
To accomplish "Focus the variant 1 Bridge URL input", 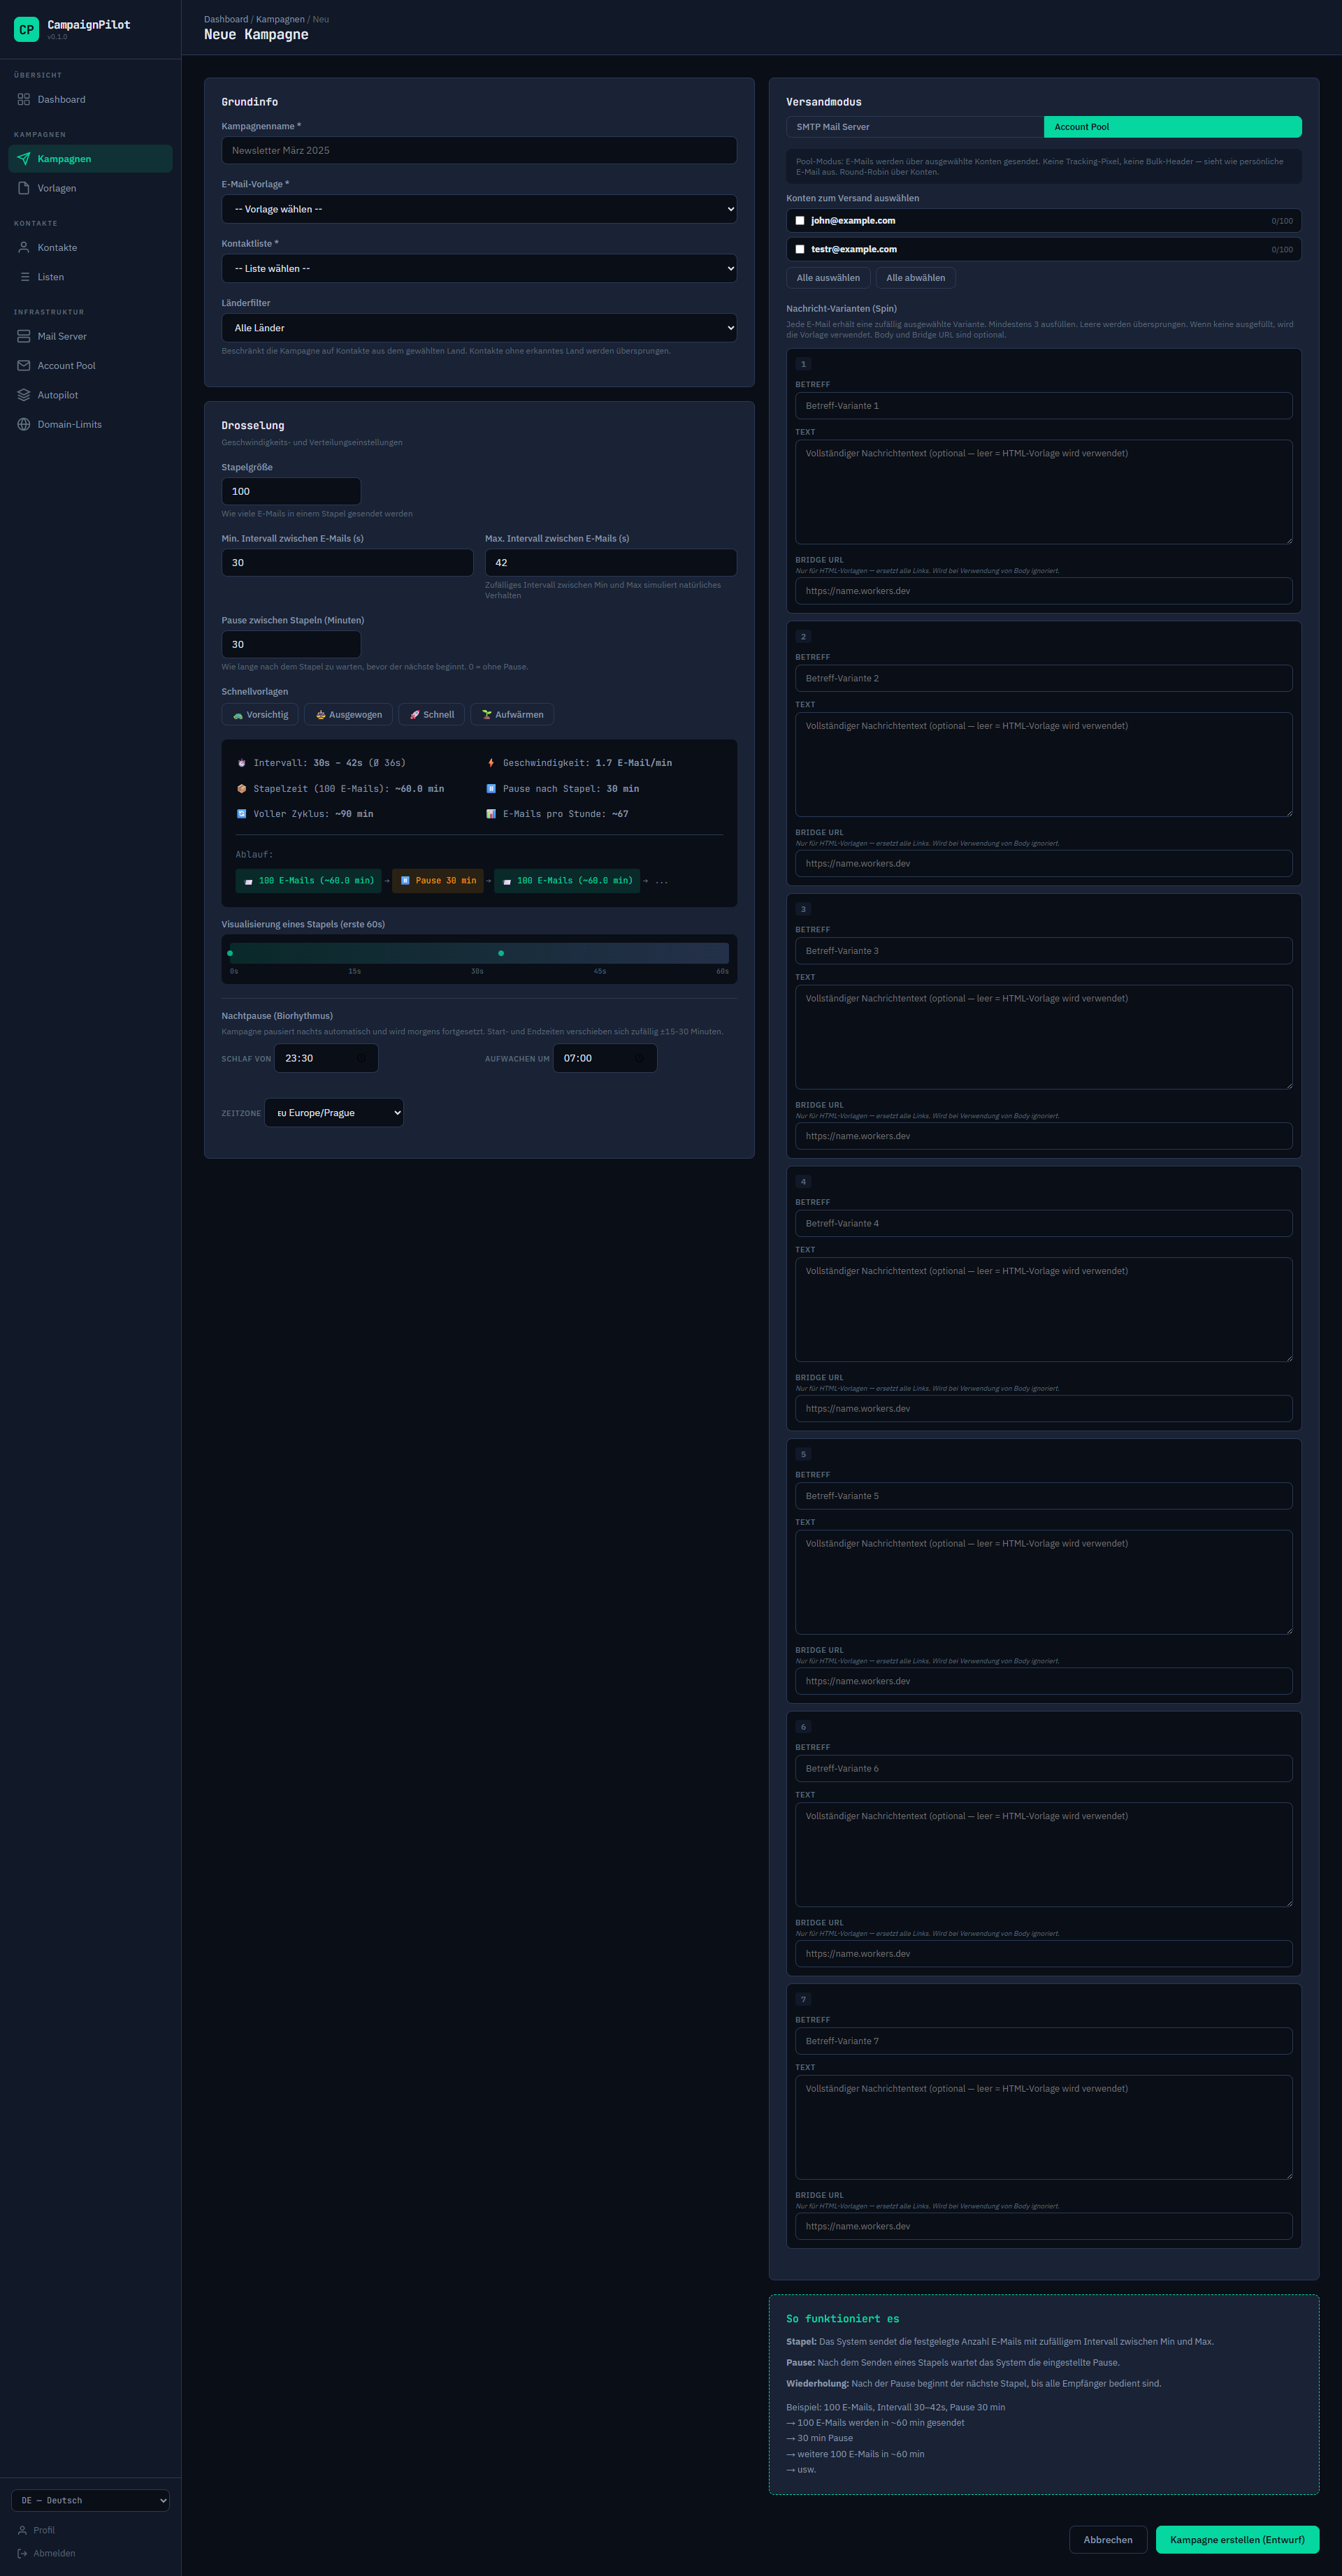I will pyautogui.click(x=1043, y=590).
